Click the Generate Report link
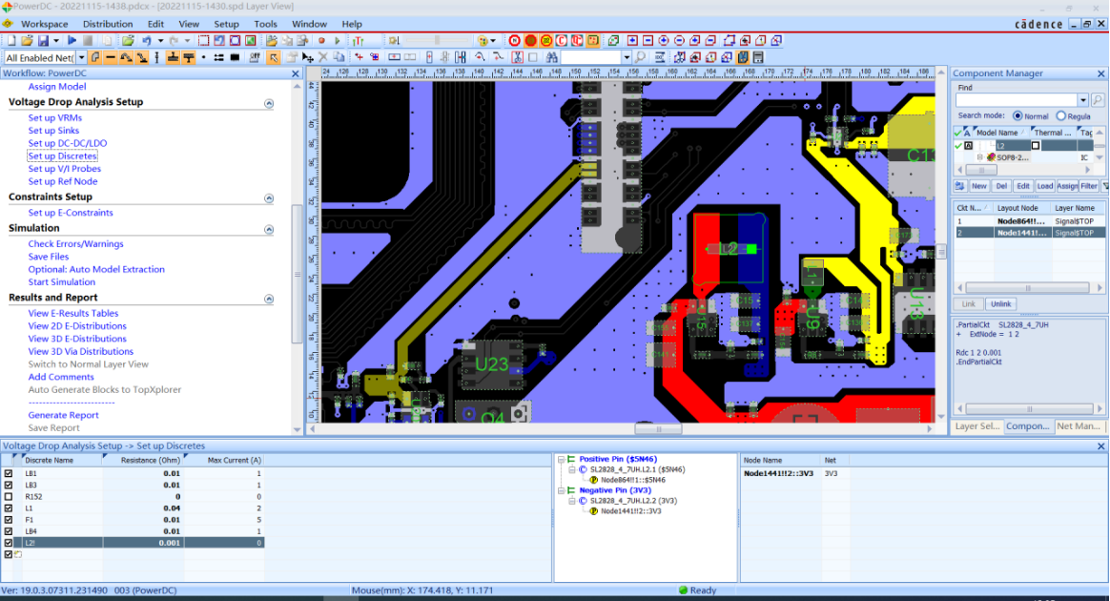Viewport: 1110px width, 601px height. [63, 415]
